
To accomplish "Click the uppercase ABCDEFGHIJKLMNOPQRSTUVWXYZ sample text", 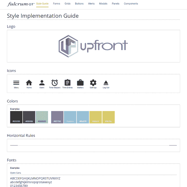I will pos(35,178).
